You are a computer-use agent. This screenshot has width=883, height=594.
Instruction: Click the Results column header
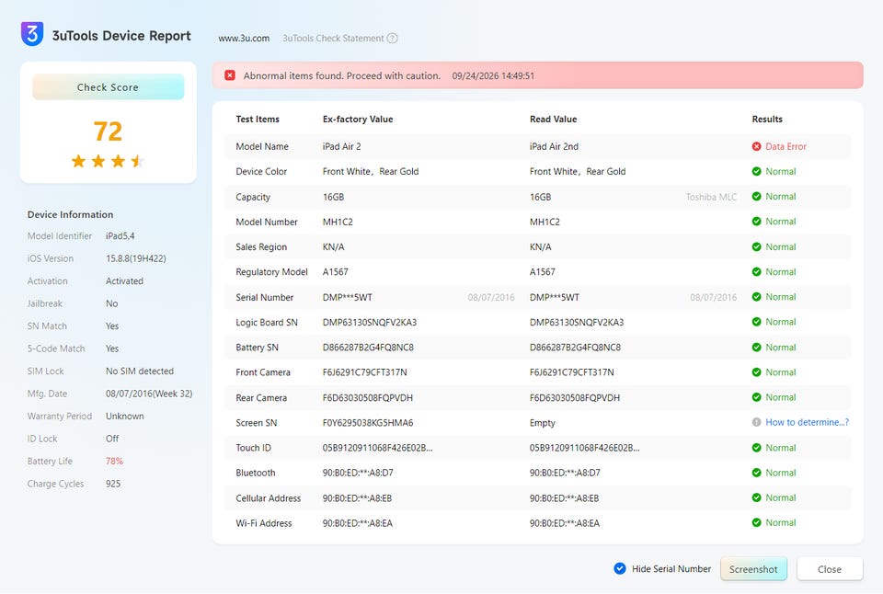coord(767,120)
